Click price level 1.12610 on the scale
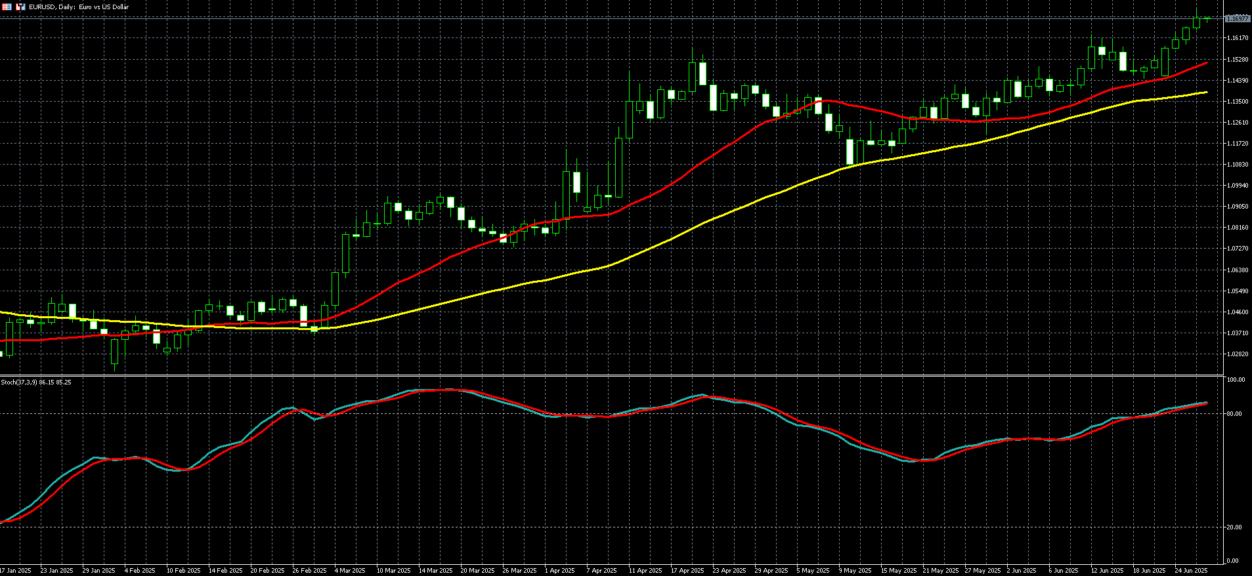The image size is (1252, 576). click(x=1238, y=123)
